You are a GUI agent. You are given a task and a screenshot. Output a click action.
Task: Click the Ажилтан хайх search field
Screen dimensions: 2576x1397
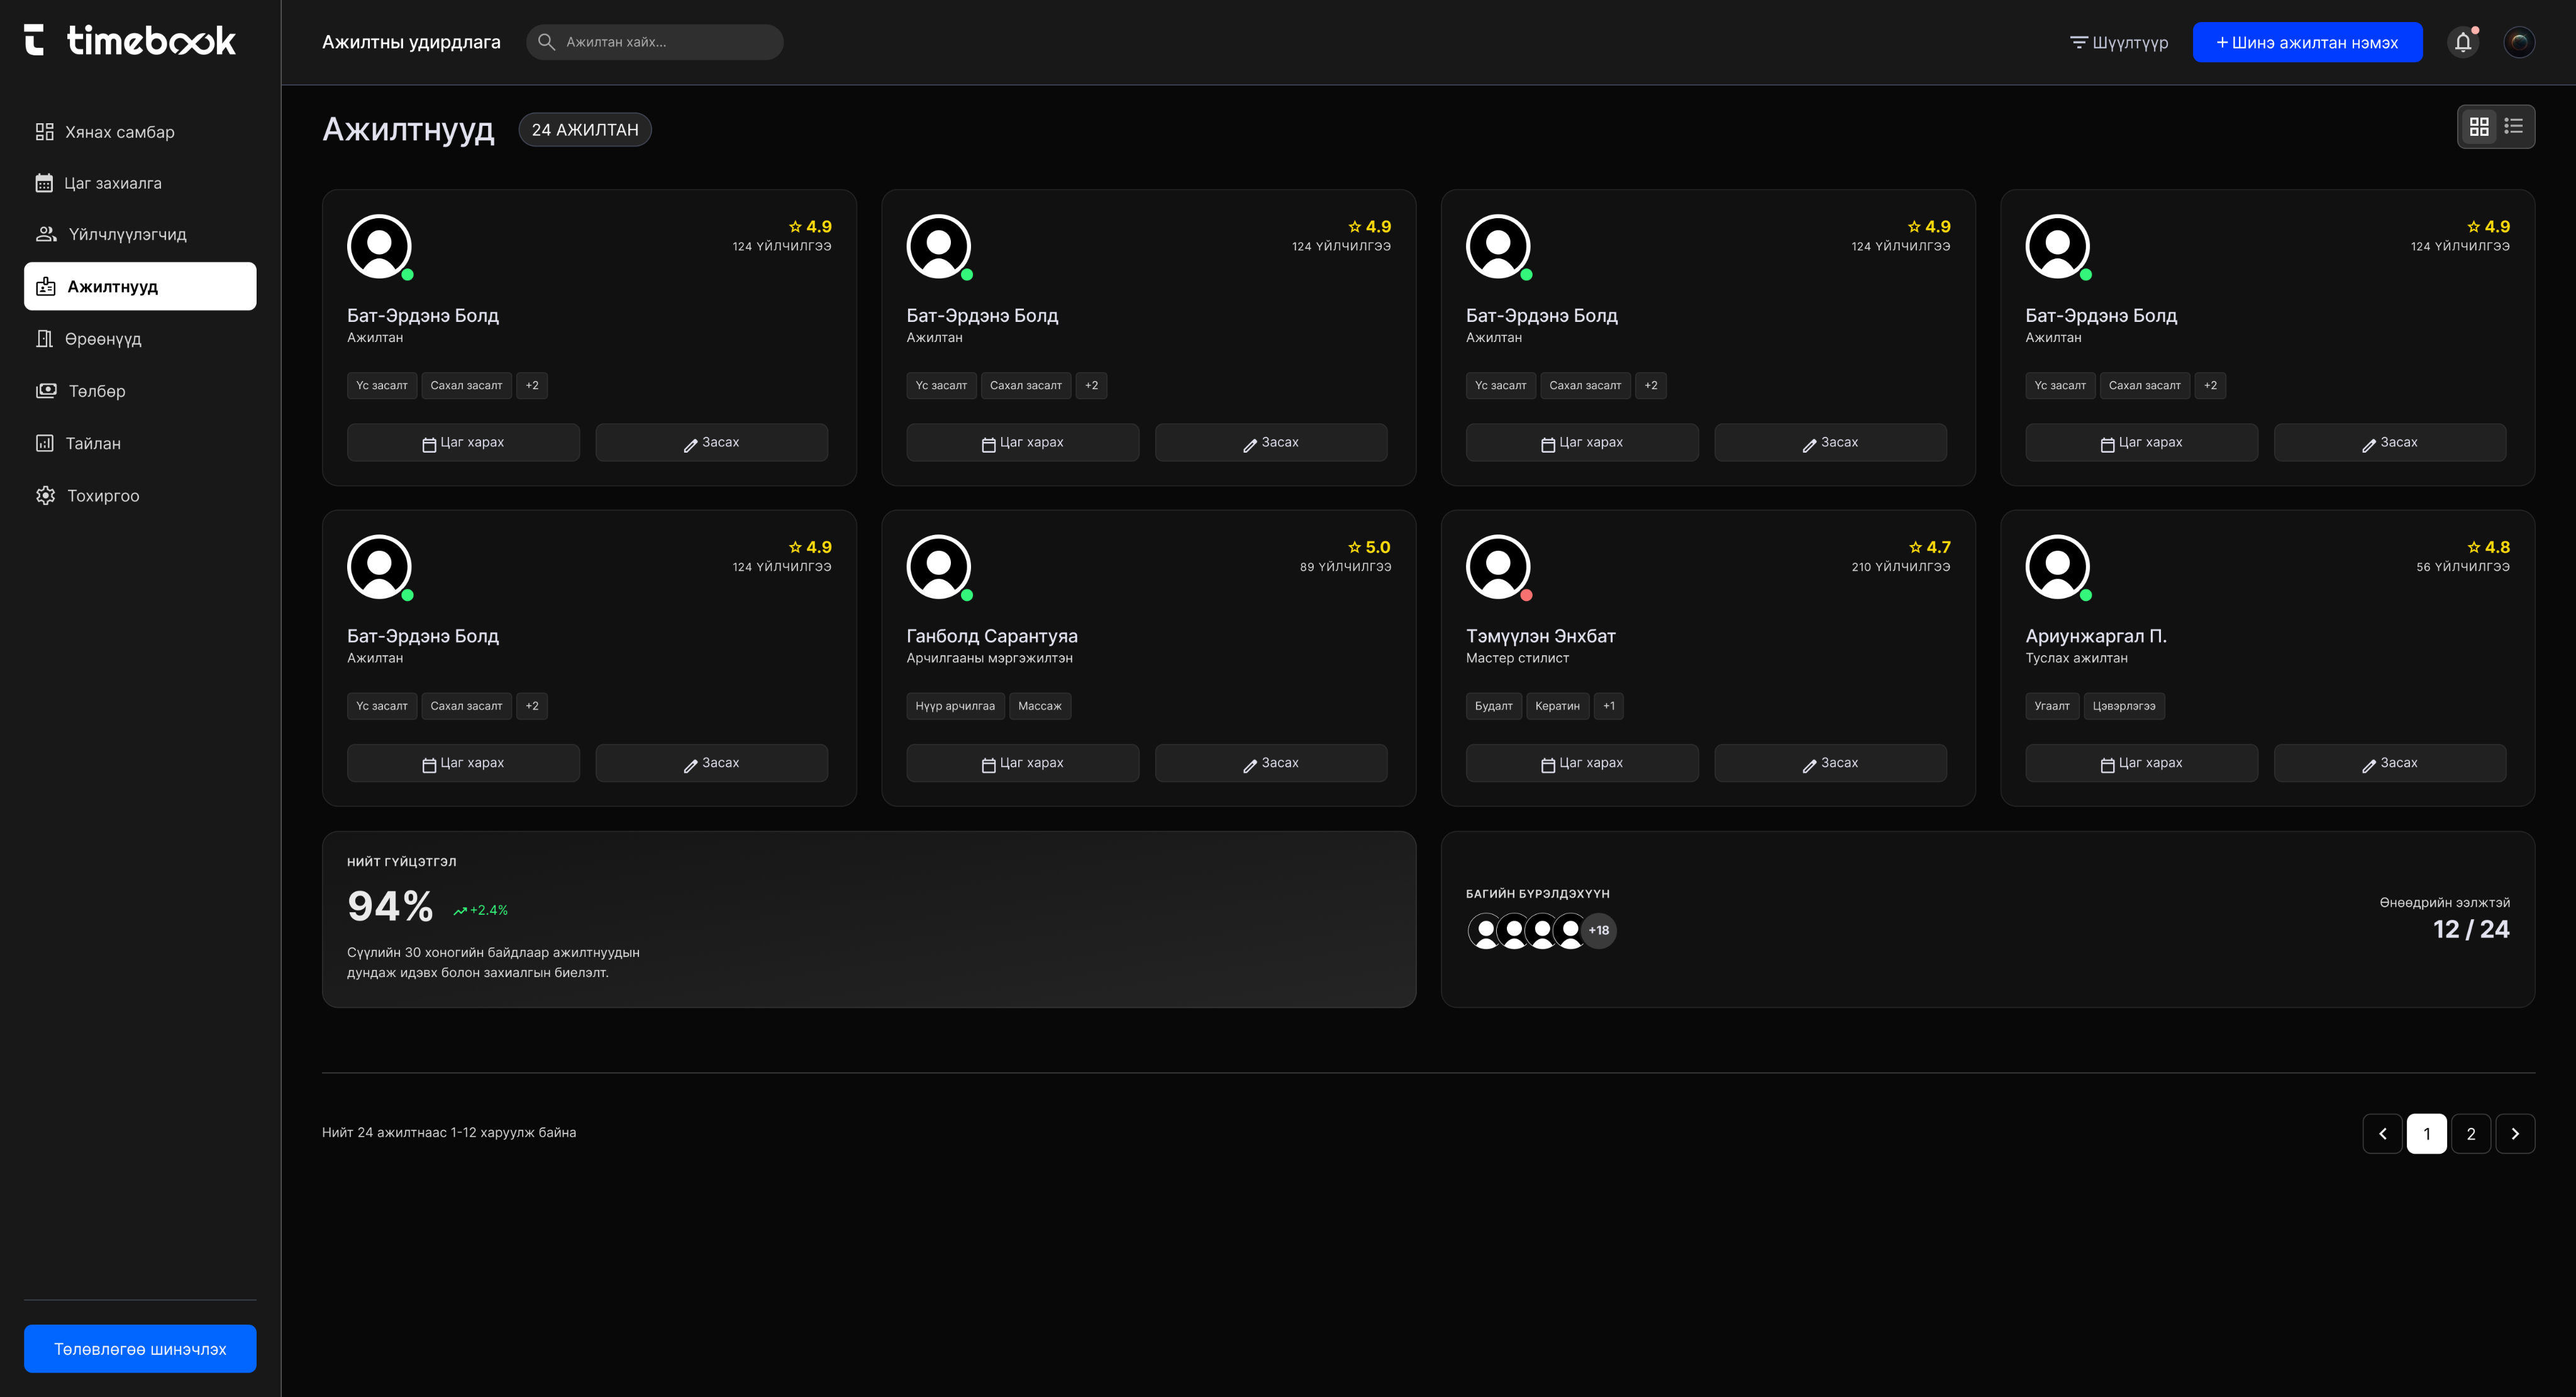point(655,42)
